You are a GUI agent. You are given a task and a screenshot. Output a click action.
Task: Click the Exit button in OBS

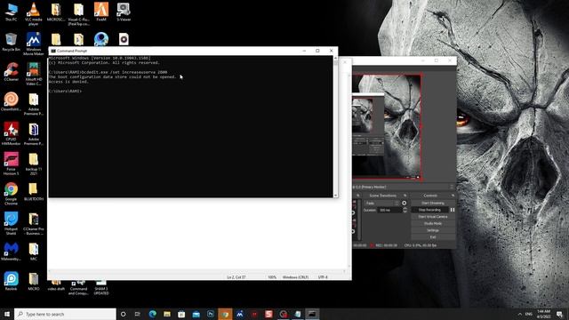pyautogui.click(x=433, y=237)
